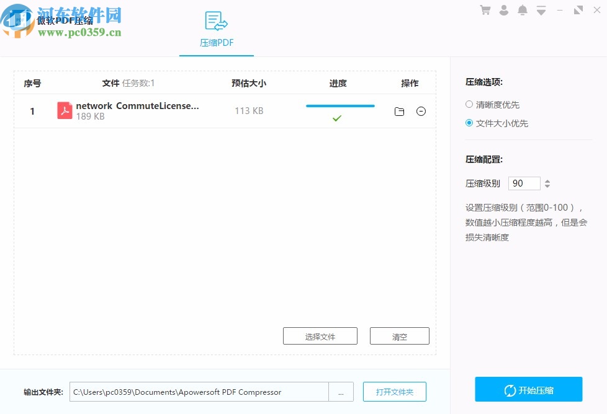Click 清空 to clear the file list
The width and height of the screenshot is (607, 414).
[399, 335]
